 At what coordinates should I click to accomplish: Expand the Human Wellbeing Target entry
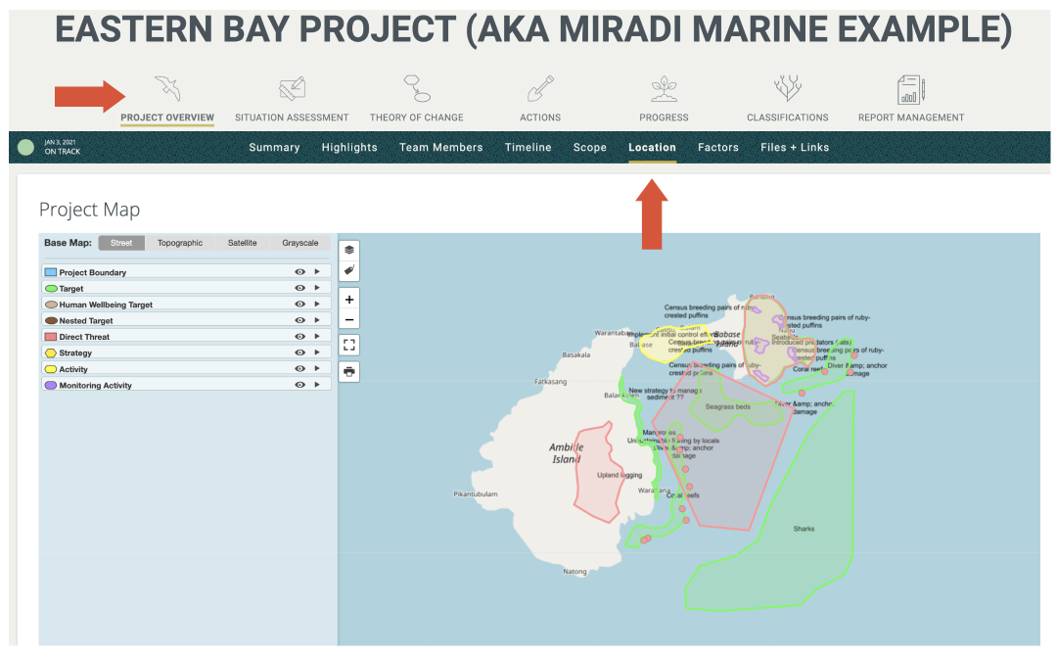pos(316,305)
